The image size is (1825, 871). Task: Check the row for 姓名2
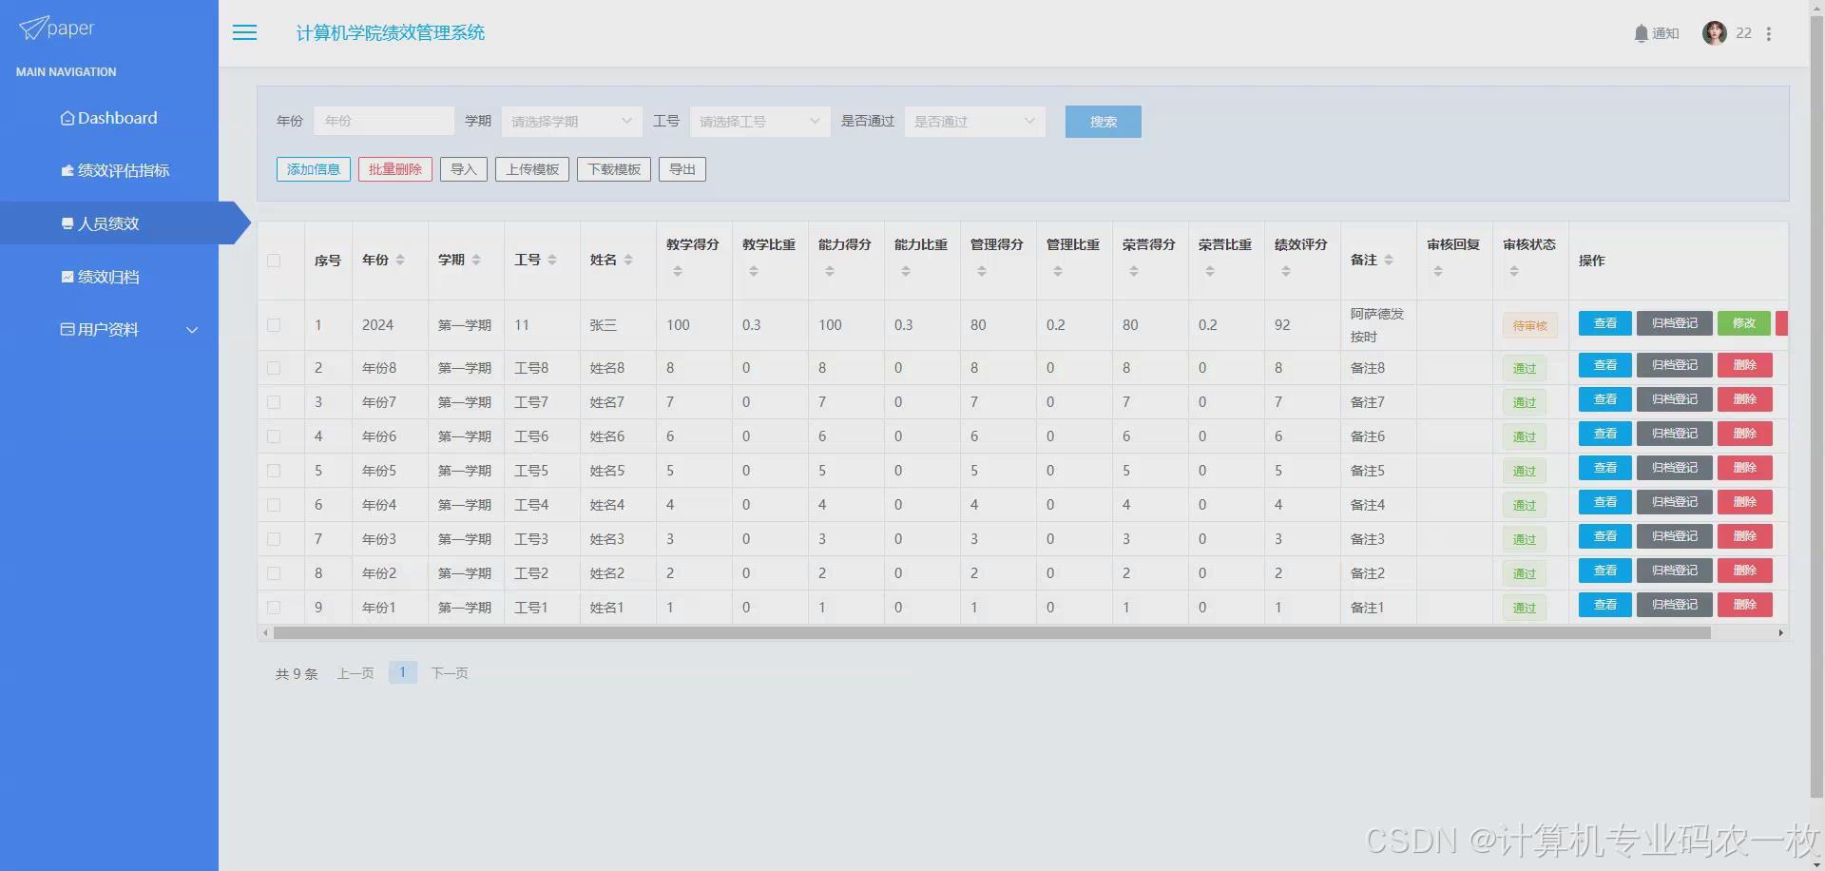coord(274,573)
